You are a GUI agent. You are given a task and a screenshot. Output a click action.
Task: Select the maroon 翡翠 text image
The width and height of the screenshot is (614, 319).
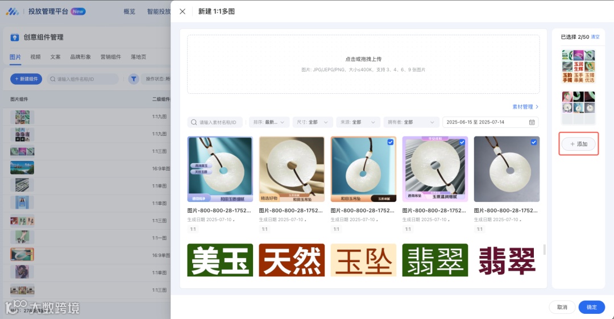507,260
